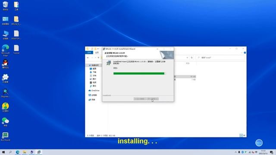
Task: Select Quick access in Explorer sidebar
Action: click(94, 65)
